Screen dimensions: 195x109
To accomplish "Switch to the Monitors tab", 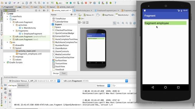I will 23,85.
